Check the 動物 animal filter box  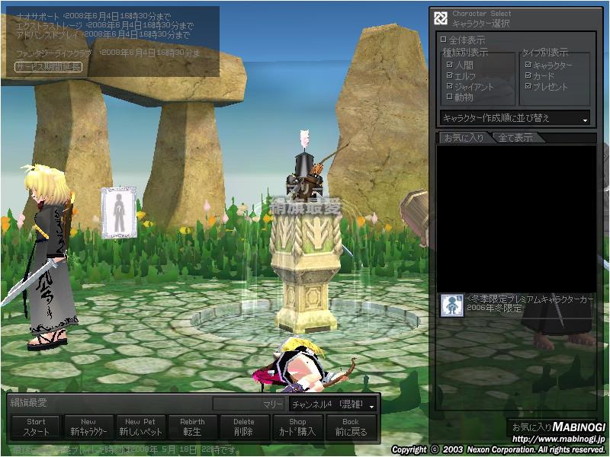pyautogui.click(x=450, y=97)
